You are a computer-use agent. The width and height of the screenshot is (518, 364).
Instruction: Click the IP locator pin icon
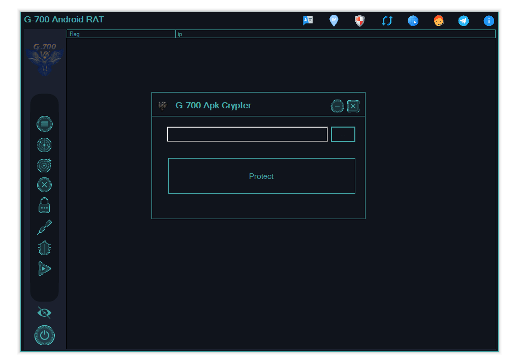pos(333,20)
